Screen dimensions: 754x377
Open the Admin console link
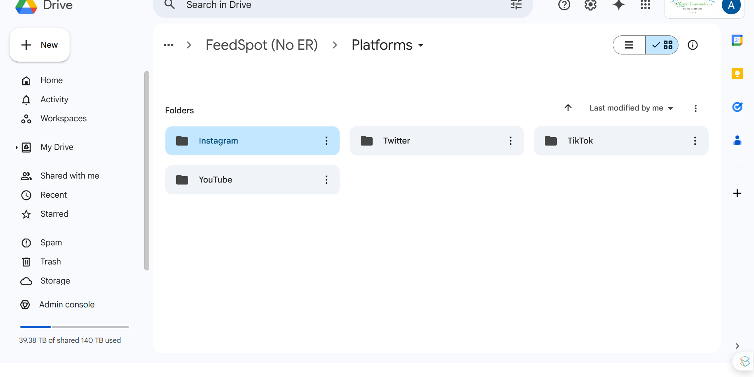point(67,305)
